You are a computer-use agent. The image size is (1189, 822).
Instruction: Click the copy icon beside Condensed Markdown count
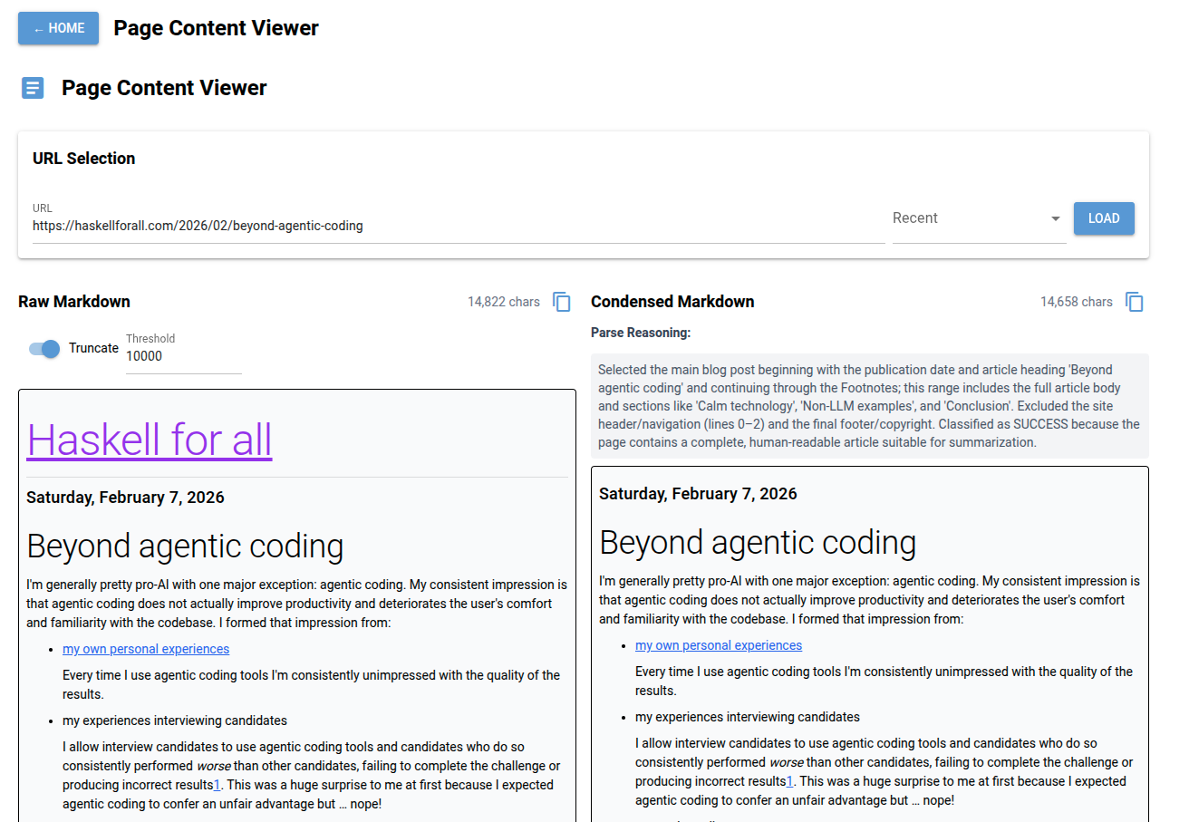(1135, 301)
